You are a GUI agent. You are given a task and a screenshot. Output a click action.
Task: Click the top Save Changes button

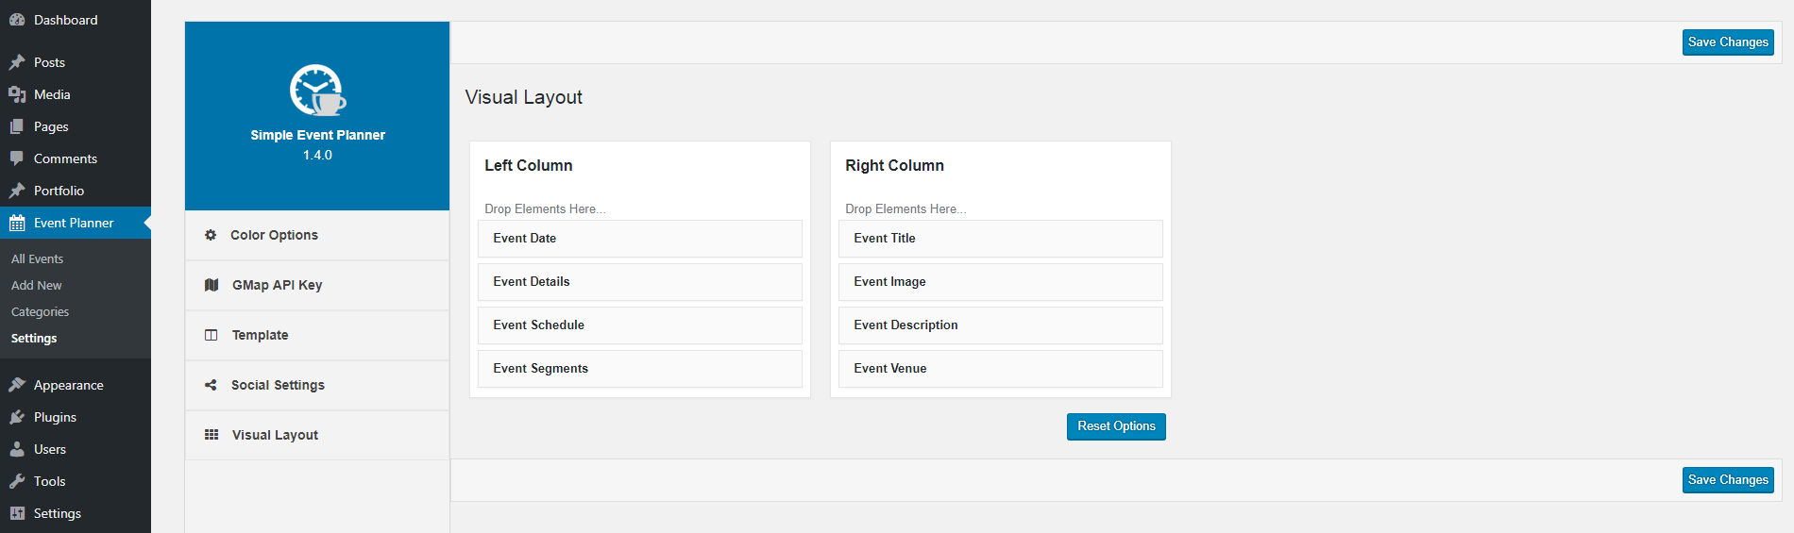[1728, 42]
